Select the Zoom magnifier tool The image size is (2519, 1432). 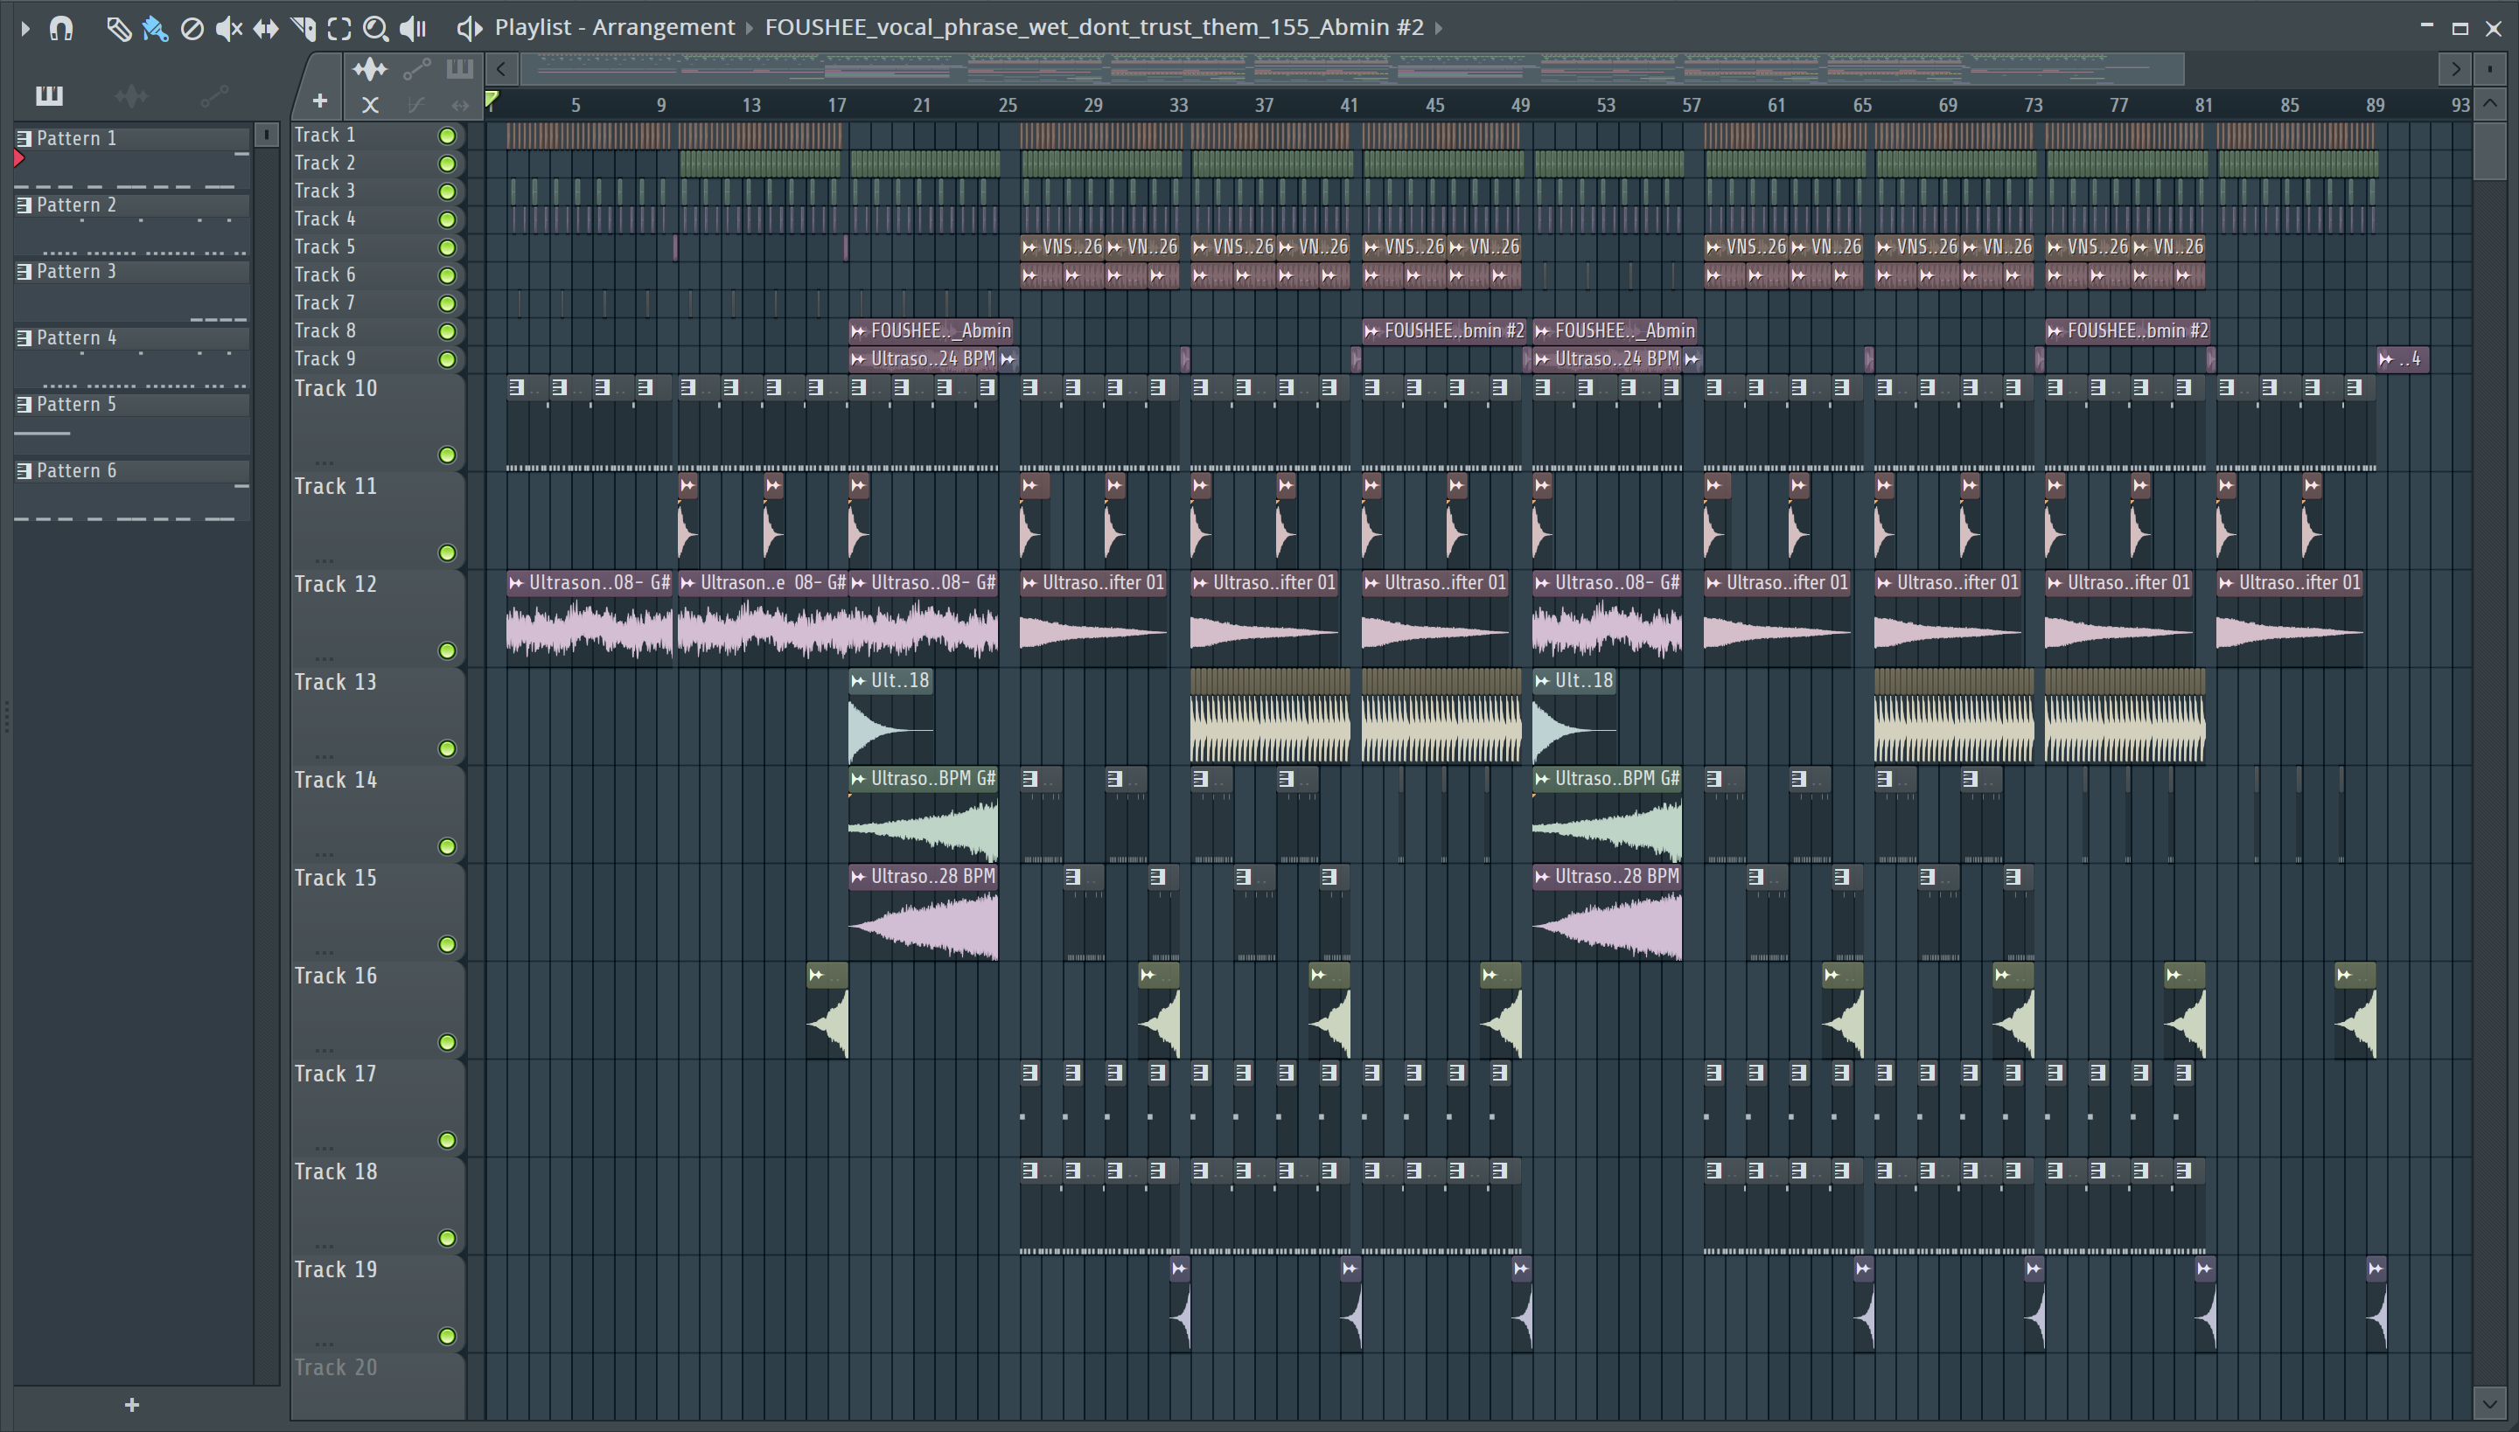click(x=375, y=29)
